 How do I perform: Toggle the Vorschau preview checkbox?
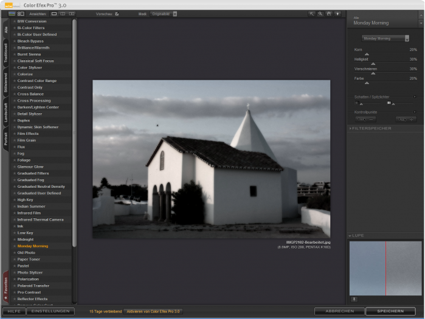pos(117,13)
